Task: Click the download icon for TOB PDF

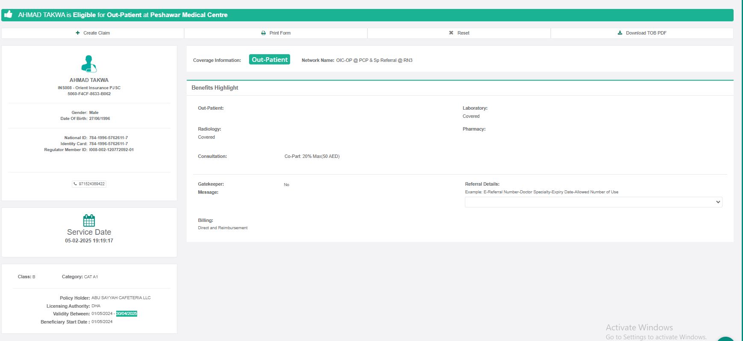Action: 620,33
